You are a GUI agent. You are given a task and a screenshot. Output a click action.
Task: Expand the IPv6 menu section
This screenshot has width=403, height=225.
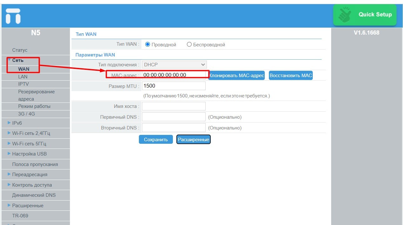[17, 123]
